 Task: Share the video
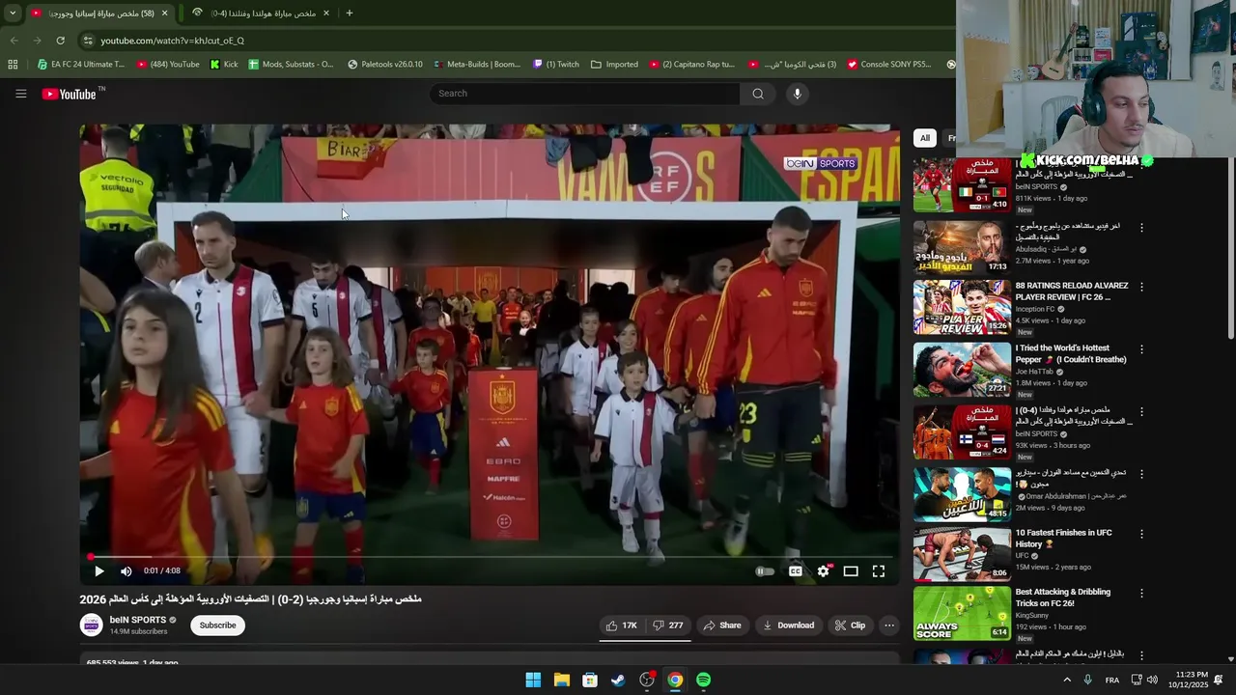click(x=722, y=625)
